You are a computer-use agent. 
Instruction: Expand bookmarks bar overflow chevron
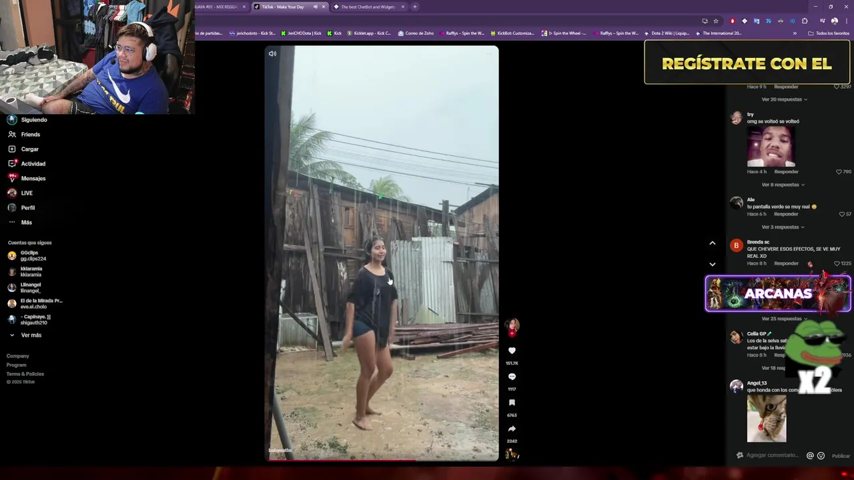tap(794, 33)
